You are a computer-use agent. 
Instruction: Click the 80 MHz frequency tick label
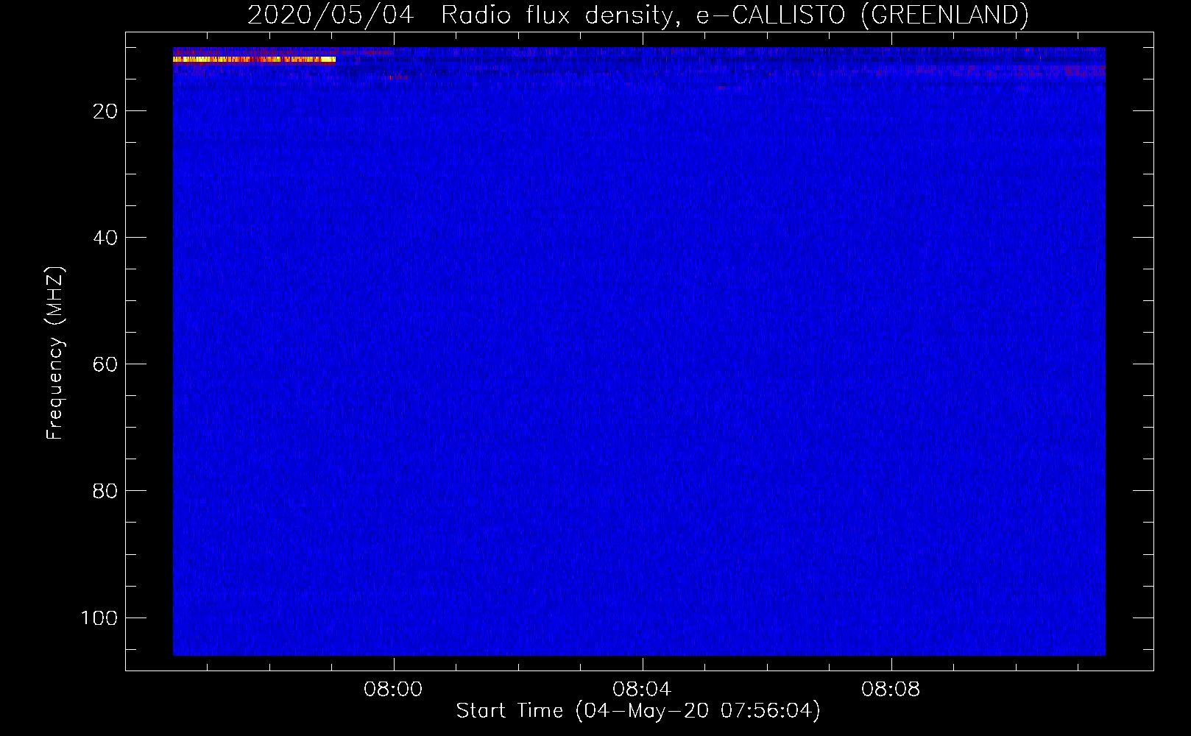106,491
